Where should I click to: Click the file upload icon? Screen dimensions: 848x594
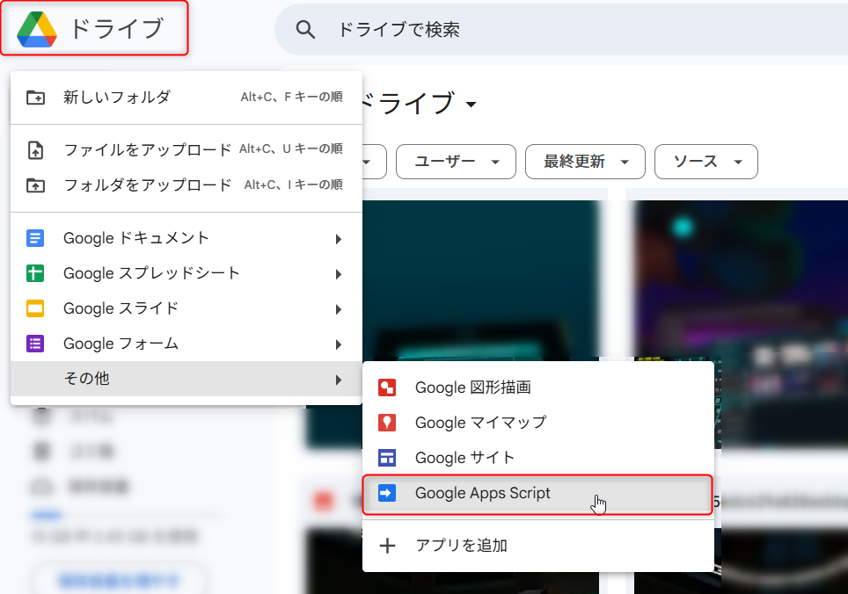[36, 149]
